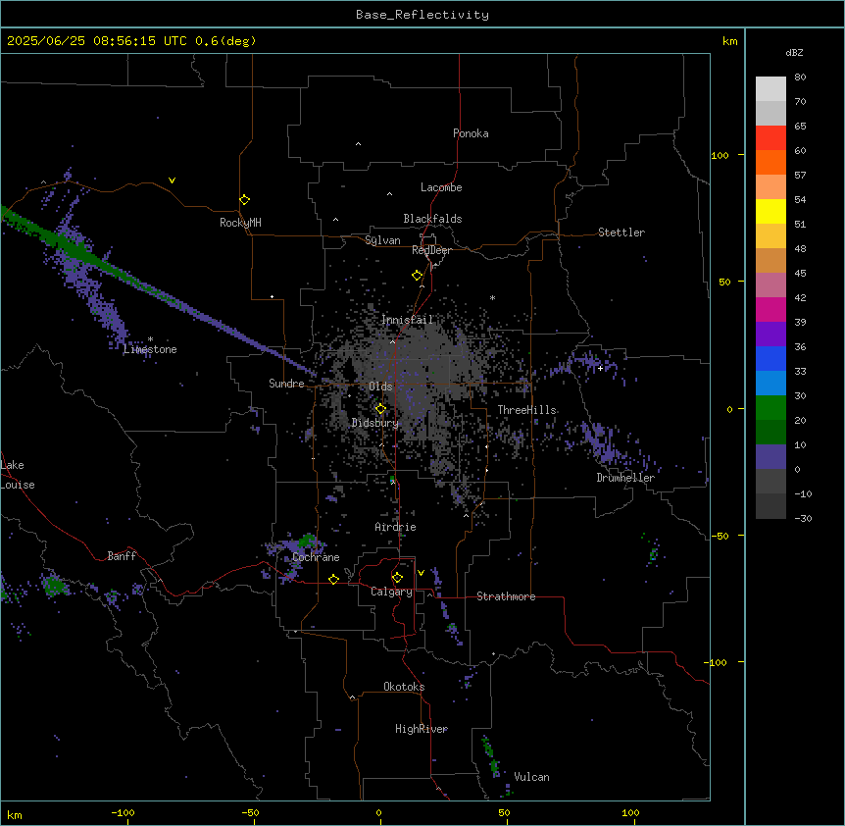Screen dimensions: 845x826
Task: Click the yellow diamond marker below Olds
Action: point(381,409)
